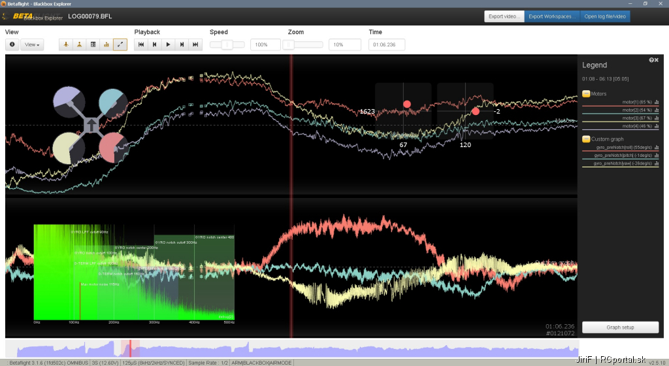Click the legend time range 01:08 - 06:13
Screen dimensions: 669x366
click(605, 79)
